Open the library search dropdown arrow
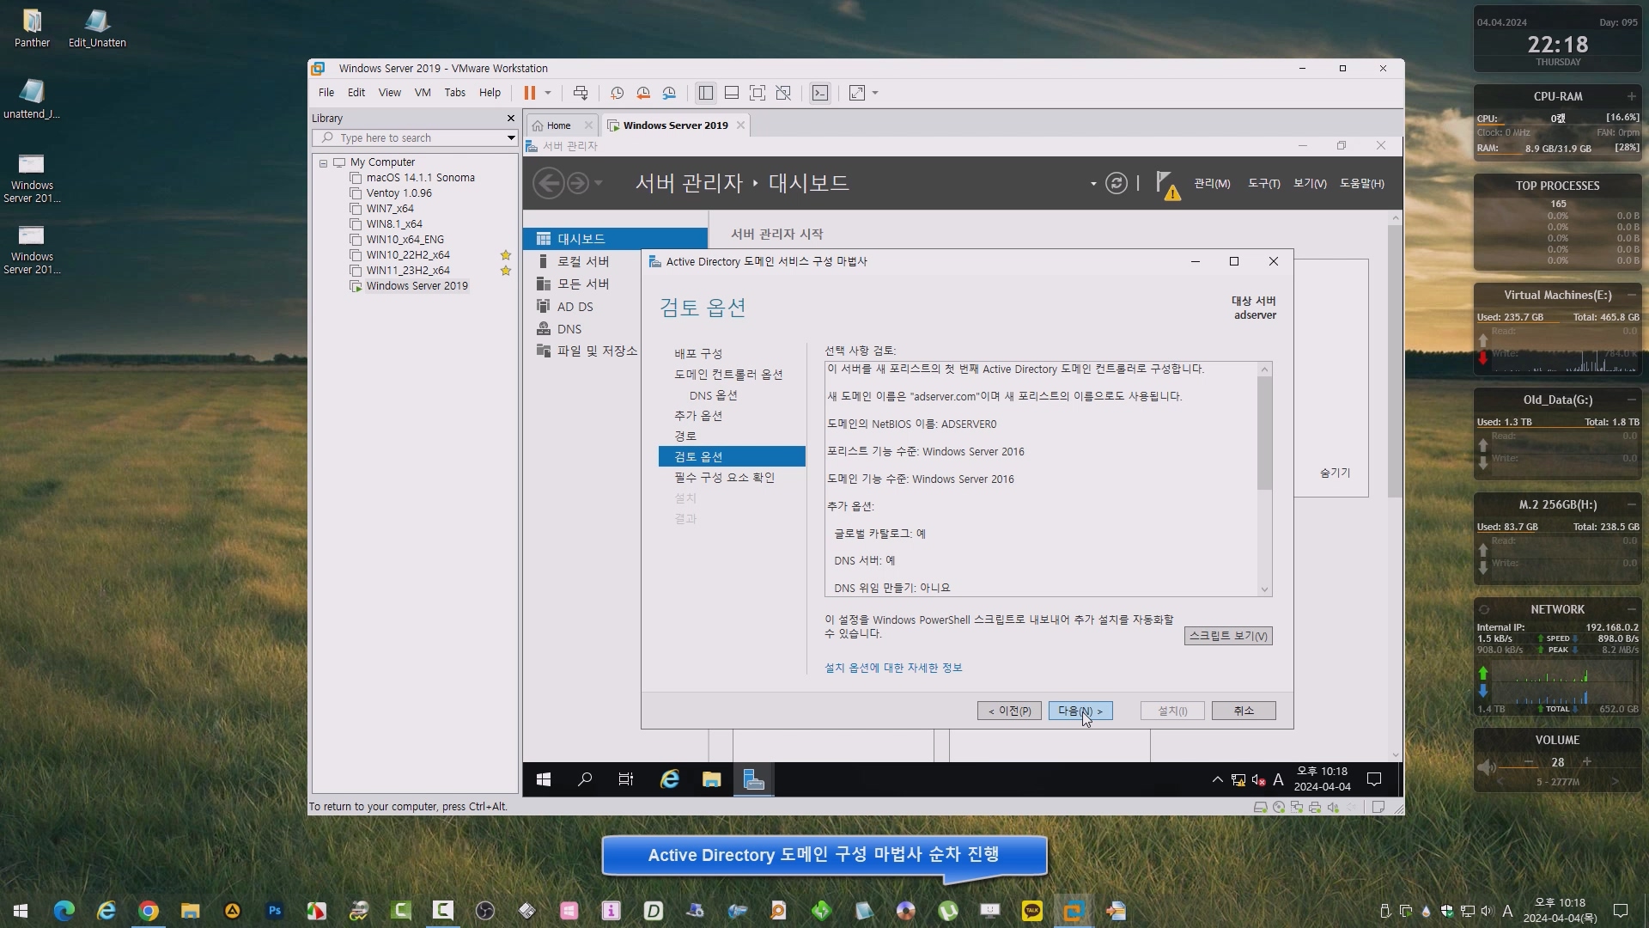The image size is (1649, 928). coord(511,137)
